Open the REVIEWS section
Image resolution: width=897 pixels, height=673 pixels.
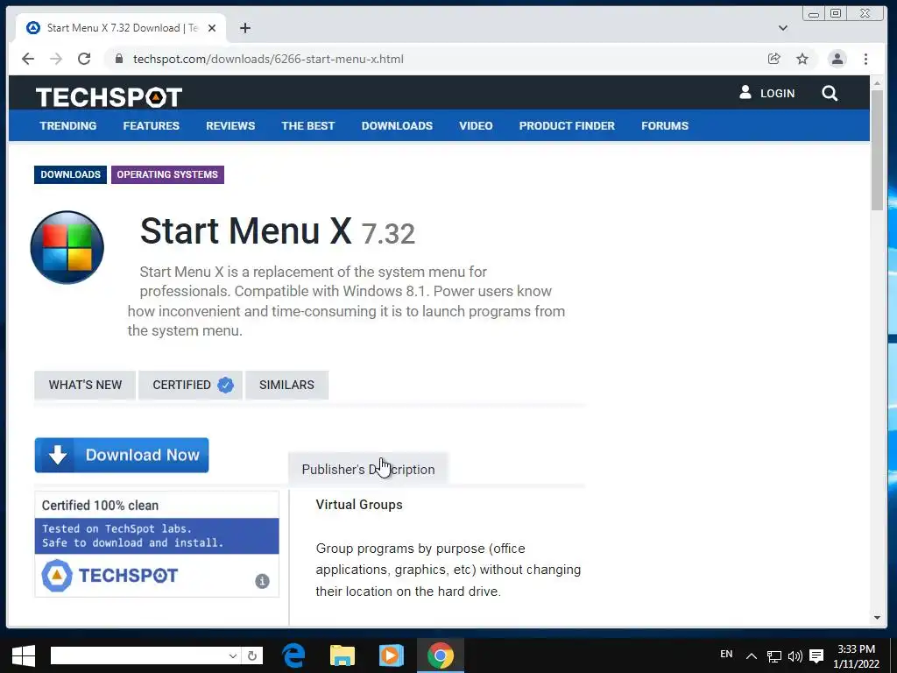230,126
